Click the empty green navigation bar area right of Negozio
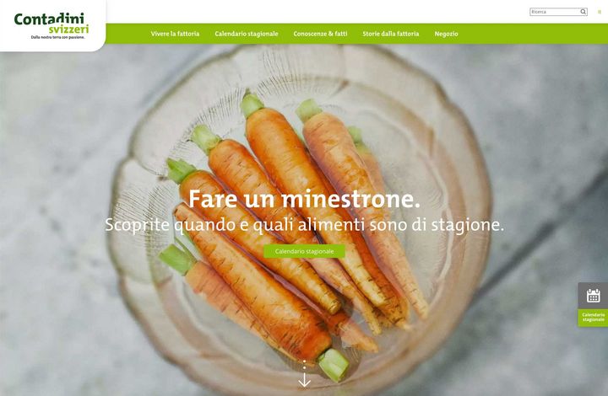 [x=533, y=34]
